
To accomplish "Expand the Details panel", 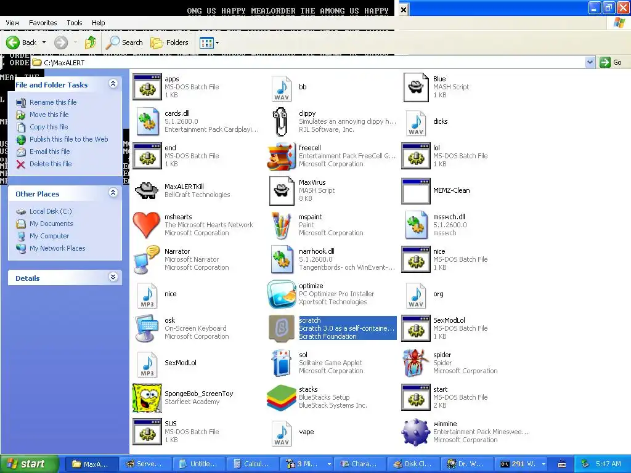I will [113, 277].
